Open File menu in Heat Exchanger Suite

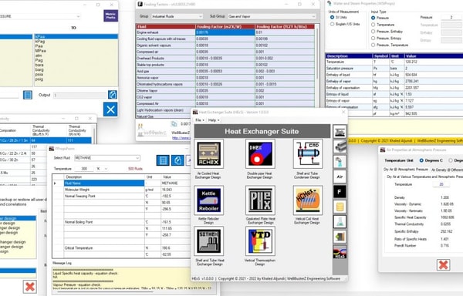tap(200, 120)
